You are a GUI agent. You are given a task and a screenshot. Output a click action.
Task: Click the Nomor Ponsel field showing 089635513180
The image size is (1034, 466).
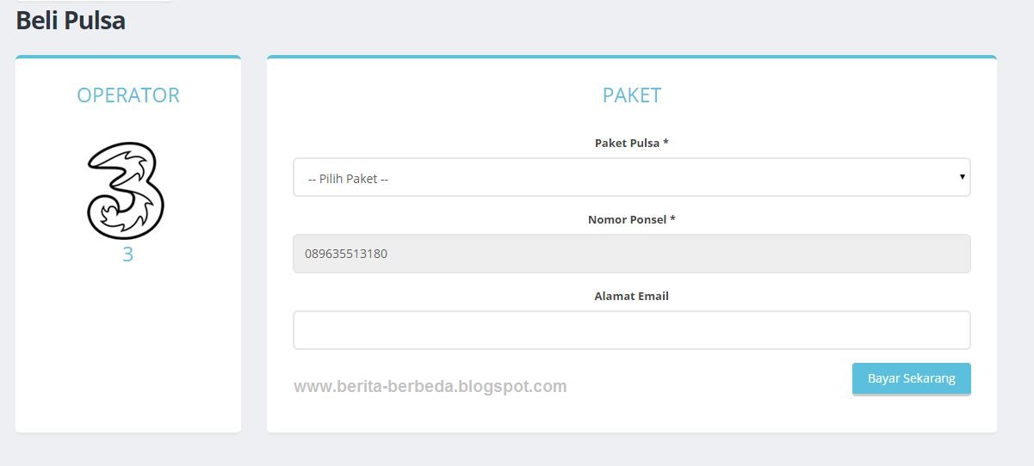(631, 254)
